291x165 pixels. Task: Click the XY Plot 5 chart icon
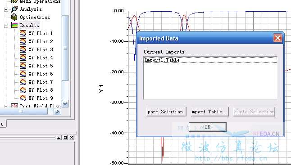pos(23,66)
